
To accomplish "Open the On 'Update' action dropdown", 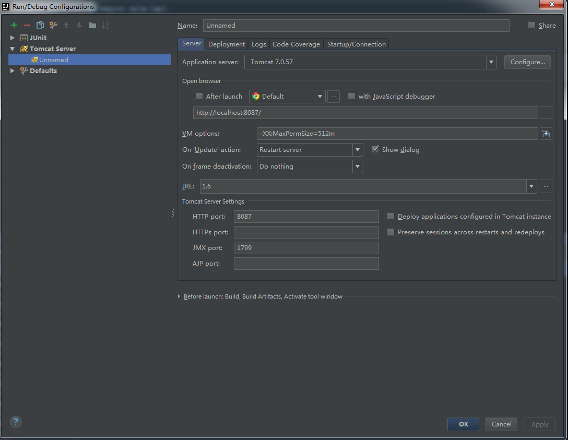I will coord(357,150).
